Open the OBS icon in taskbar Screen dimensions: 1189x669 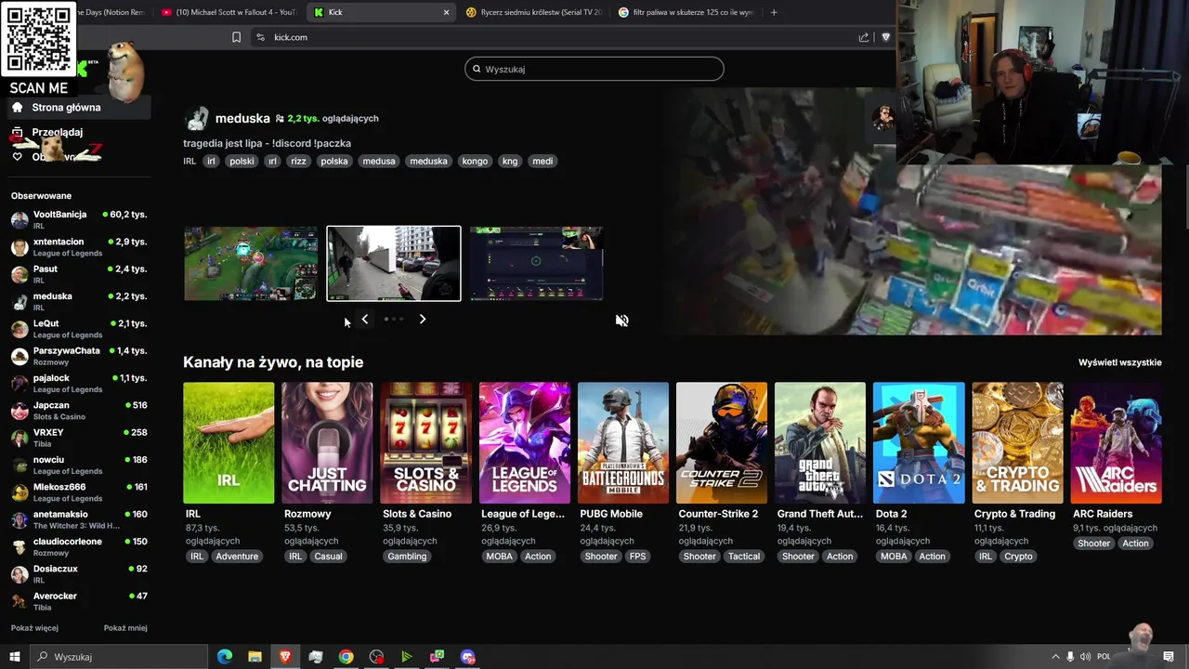click(x=376, y=657)
